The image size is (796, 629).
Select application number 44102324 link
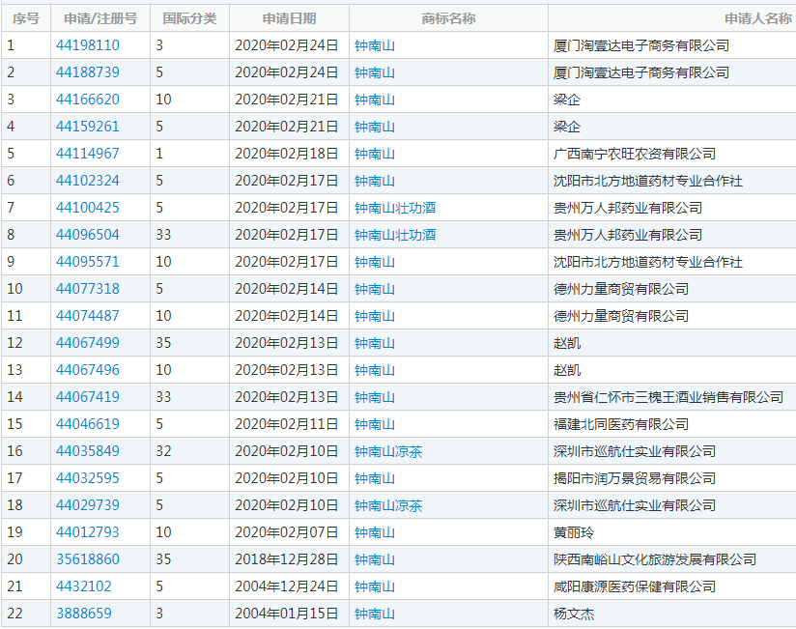(88, 181)
